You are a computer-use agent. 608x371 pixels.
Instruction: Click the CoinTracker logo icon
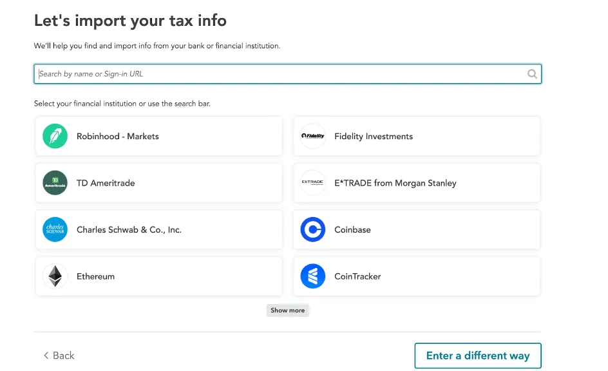[x=313, y=276]
